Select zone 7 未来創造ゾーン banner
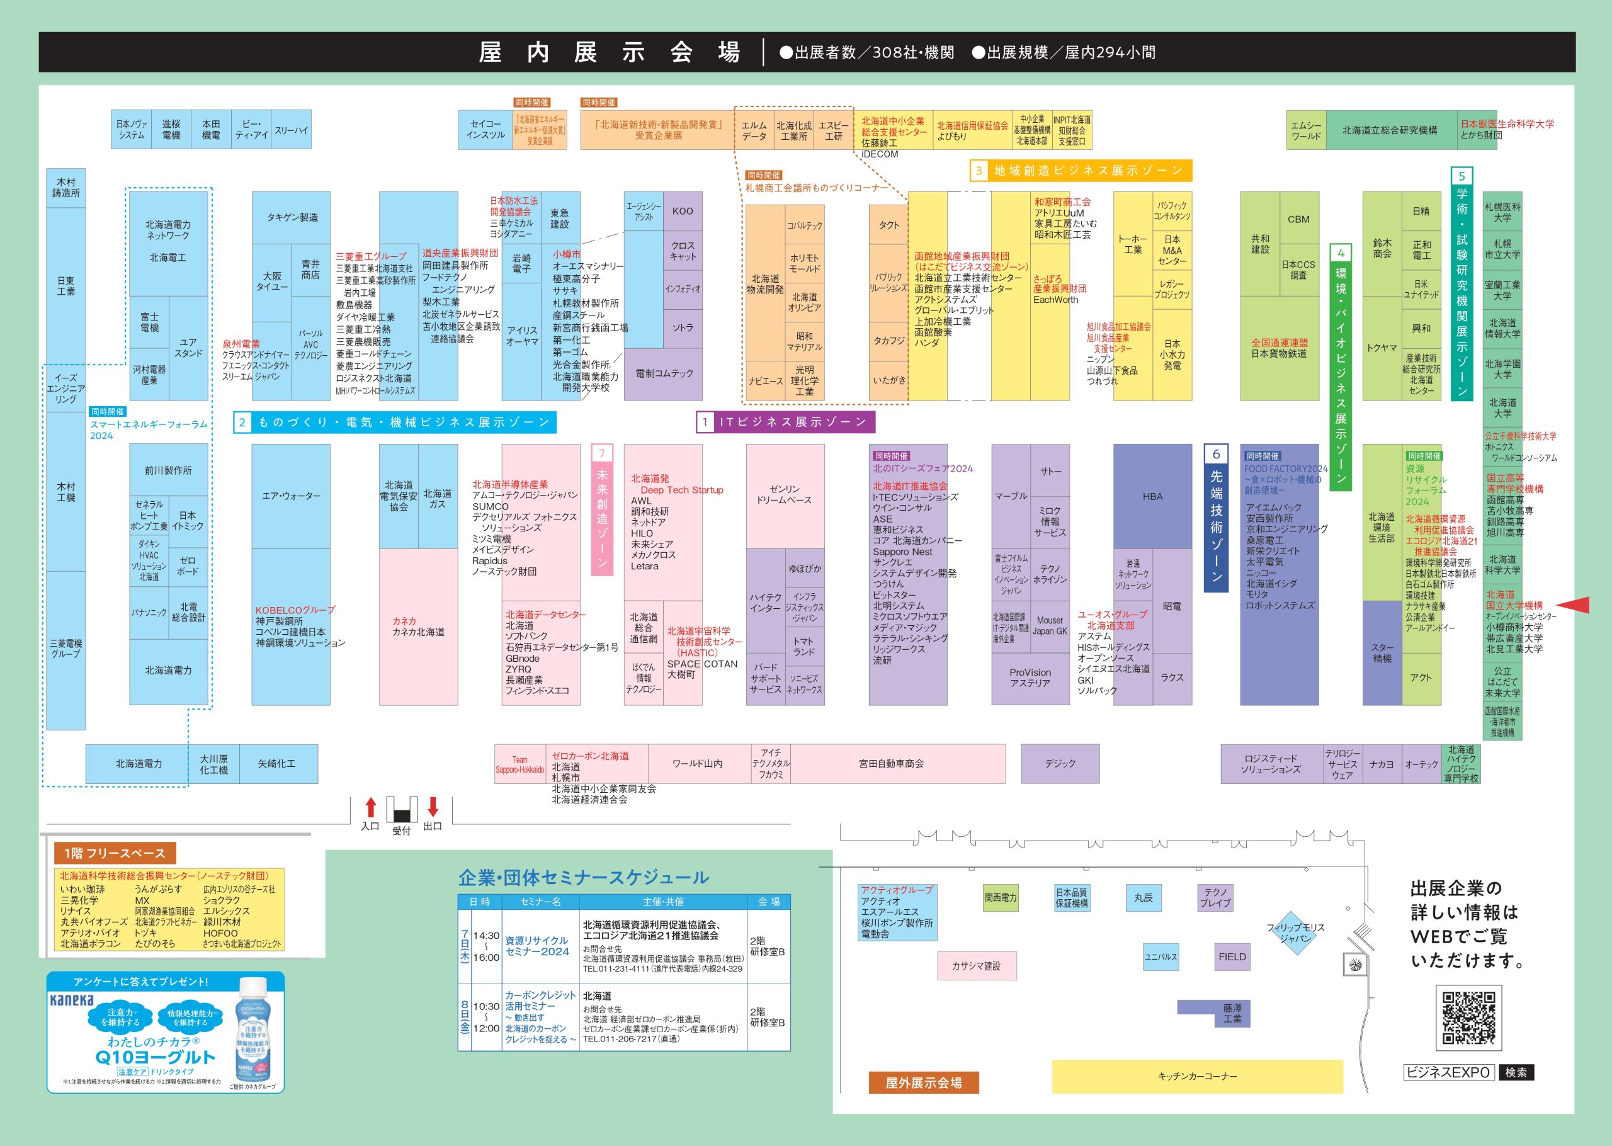This screenshot has width=1612, height=1146. tap(602, 509)
